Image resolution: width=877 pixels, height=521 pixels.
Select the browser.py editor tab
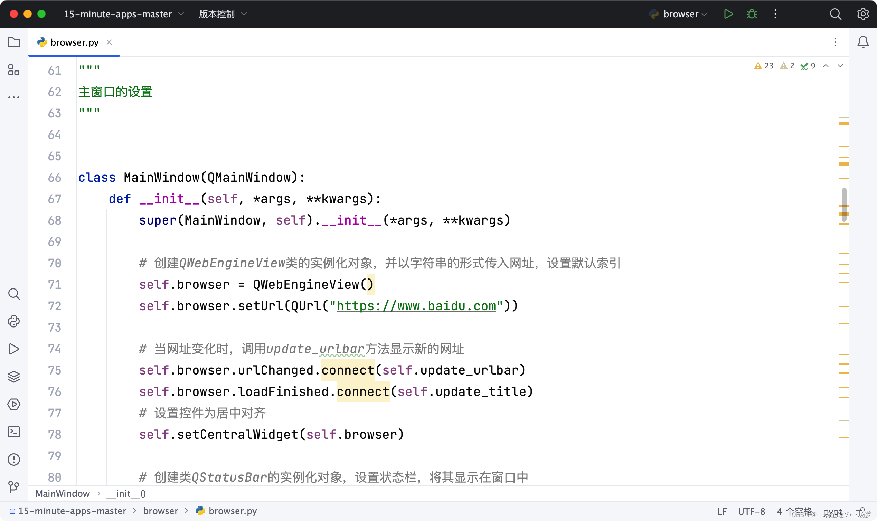[74, 42]
